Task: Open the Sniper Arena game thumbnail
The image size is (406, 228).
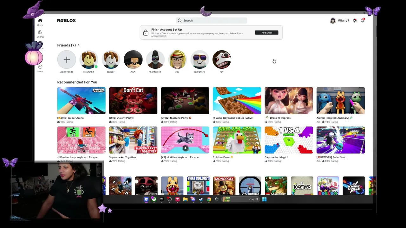Action: [81, 101]
